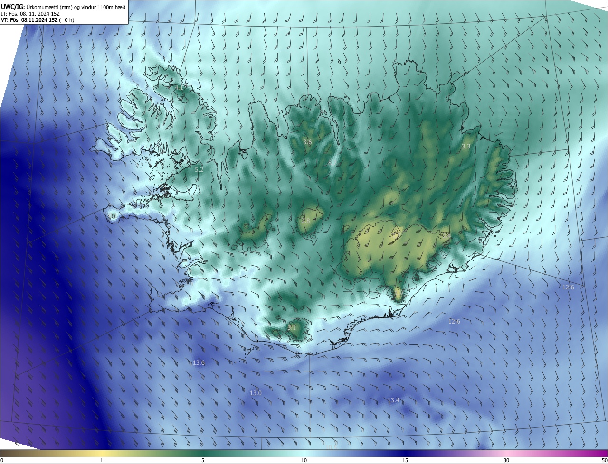This screenshot has height=464, width=608.
Task: Pick the dark blue colorbar segment near tick 15
Action: coord(405,454)
